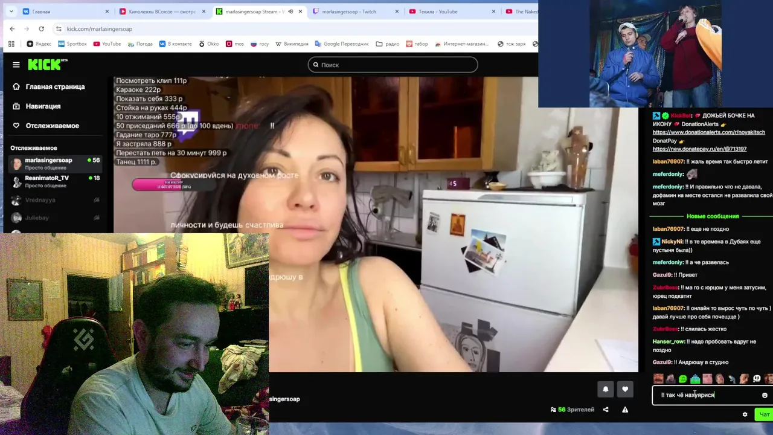Open site information icon in address bar
Image resolution: width=773 pixels, height=435 pixels.
[x=59, y=28]
